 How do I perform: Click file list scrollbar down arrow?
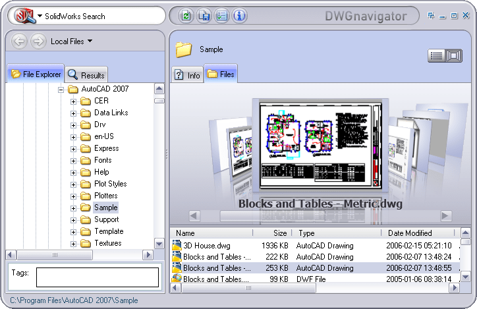465,277
